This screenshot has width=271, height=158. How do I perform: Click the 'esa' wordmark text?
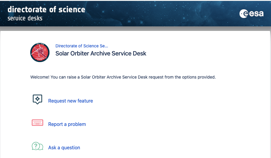pyautogui.click(x=256, y=14)
